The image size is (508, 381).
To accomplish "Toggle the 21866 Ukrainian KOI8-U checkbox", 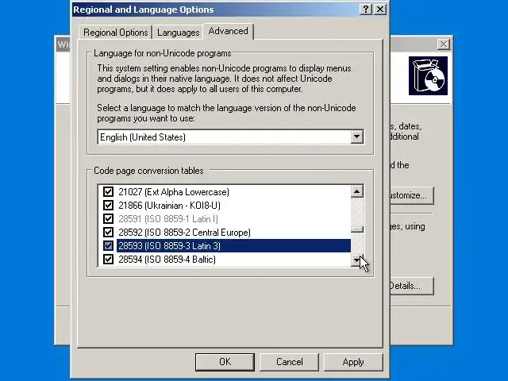I will click(x=108, y=205).
